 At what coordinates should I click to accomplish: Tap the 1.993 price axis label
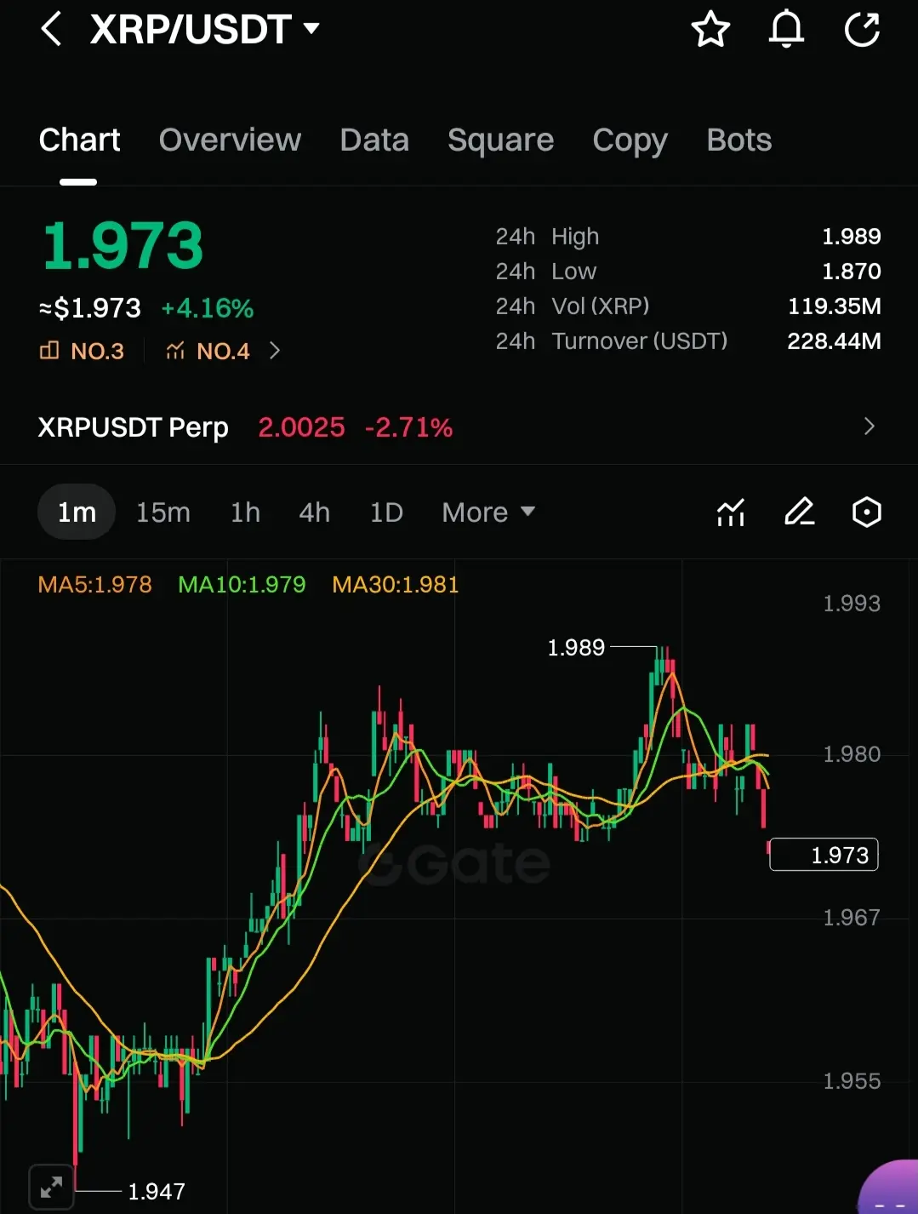852,604
